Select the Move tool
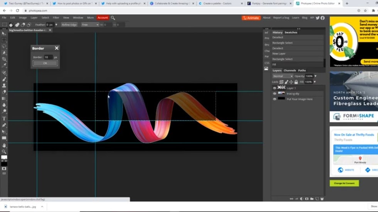The width and height of the screenshot is (378, 212). pyautogui.click(x=4, y=34)
